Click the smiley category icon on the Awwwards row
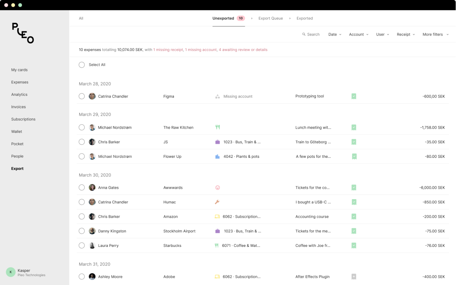The height and width of the screenshot is (285, 456). tap(218, 187)
